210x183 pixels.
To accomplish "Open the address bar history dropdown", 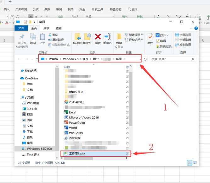I will click(x=140, y=59).
